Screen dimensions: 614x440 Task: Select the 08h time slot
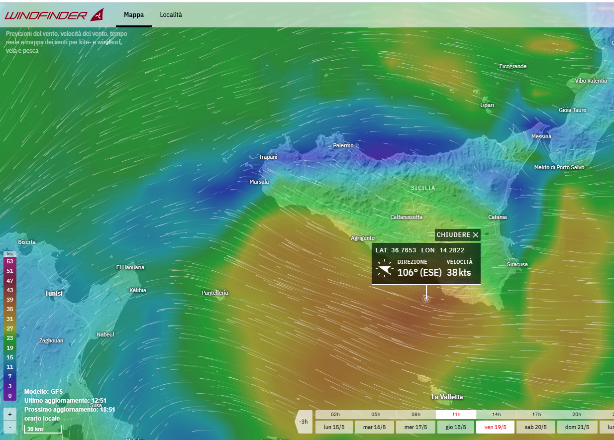(x=416, y=414)
